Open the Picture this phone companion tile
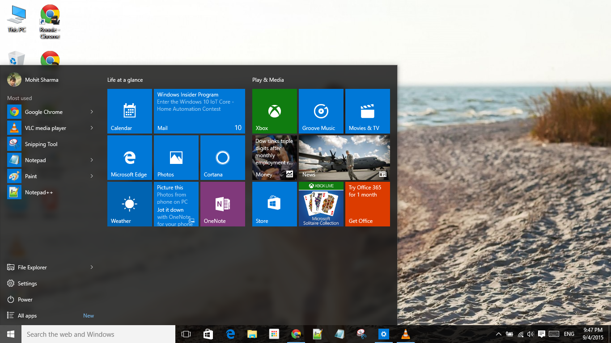 click(176, 204)
